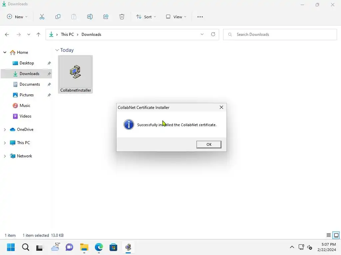Click the network status tray icon
This screenshot has width=341, height=255.
click(301, 247)
